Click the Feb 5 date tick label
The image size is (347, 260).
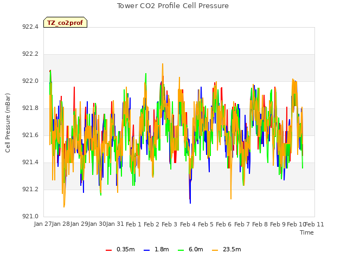pos(205,224)
